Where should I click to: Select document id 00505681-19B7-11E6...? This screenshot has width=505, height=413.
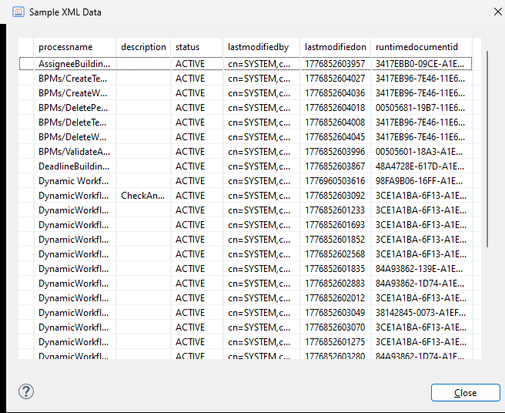pos(420,108)
